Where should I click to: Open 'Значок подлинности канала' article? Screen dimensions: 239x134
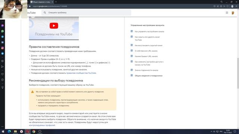tap(146, 70)
